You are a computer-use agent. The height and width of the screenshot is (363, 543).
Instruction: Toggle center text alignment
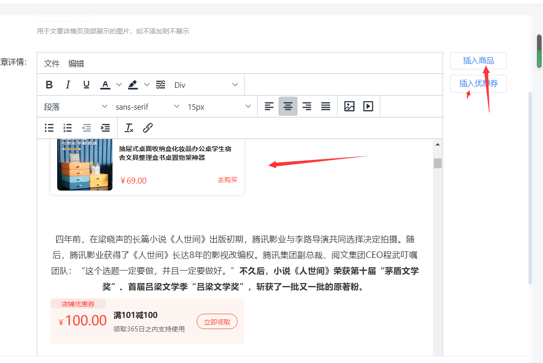[288, 106]
